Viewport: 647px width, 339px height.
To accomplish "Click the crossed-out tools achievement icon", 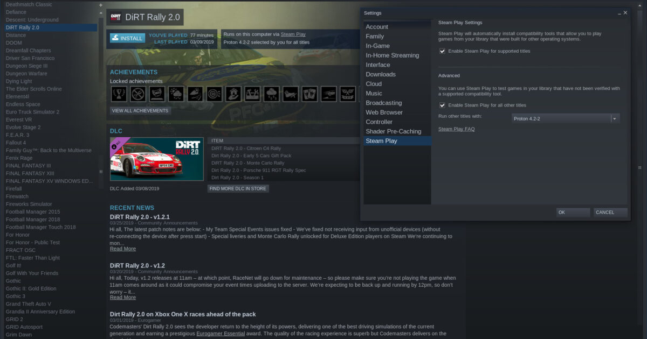I will pos(138,94).
